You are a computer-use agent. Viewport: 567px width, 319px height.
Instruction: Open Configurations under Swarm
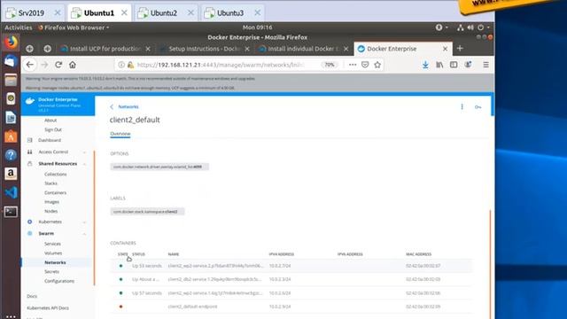[59, 281]
